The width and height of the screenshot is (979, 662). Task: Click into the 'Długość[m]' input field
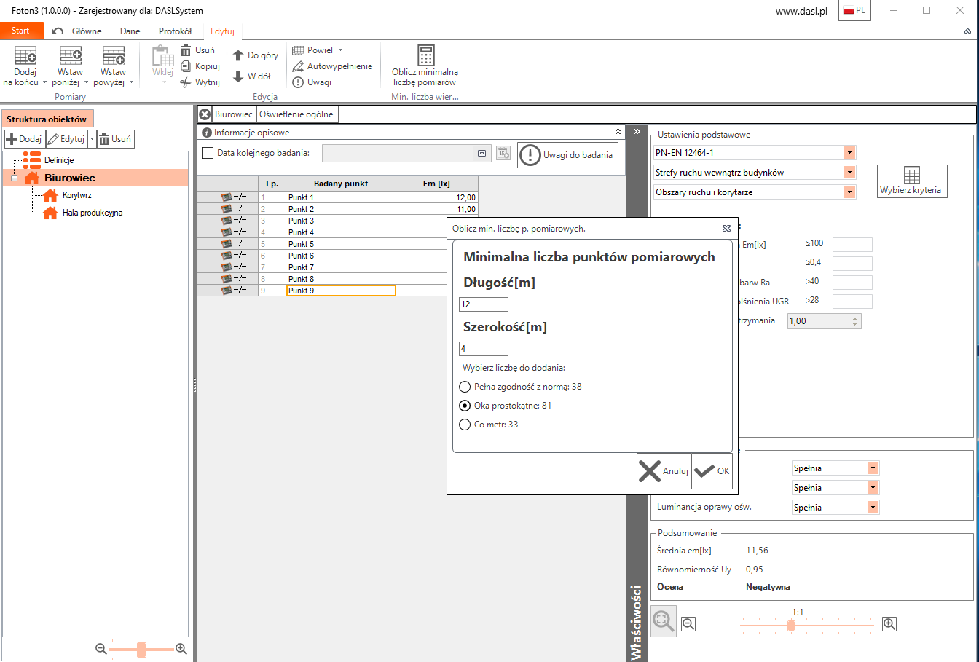[483, 304]
